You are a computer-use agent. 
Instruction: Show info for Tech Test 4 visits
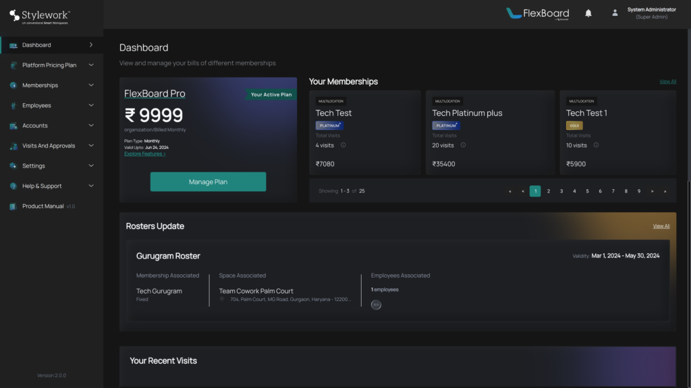click(x=343, y=145)
